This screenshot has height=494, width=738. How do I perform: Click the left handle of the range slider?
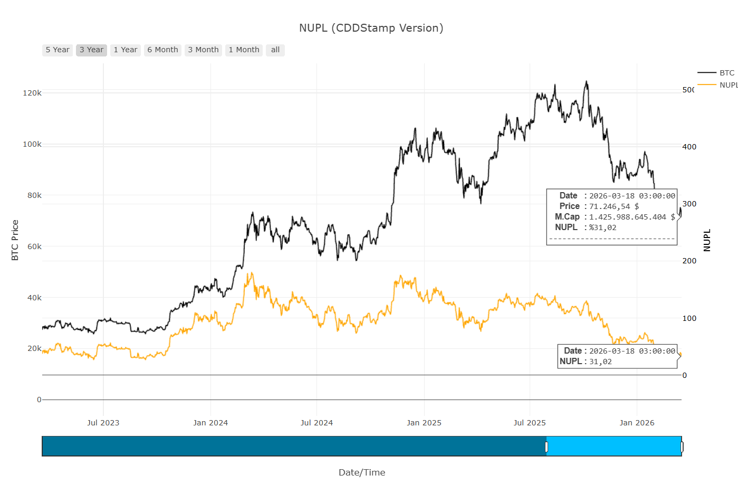click(x=547, y=447)
